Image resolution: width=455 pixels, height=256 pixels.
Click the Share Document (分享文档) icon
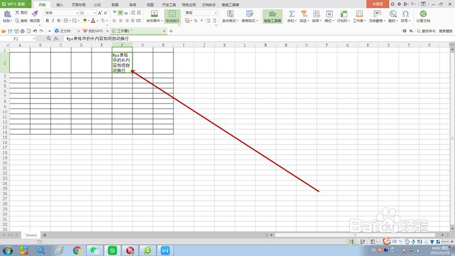click(x=423, y=14)
